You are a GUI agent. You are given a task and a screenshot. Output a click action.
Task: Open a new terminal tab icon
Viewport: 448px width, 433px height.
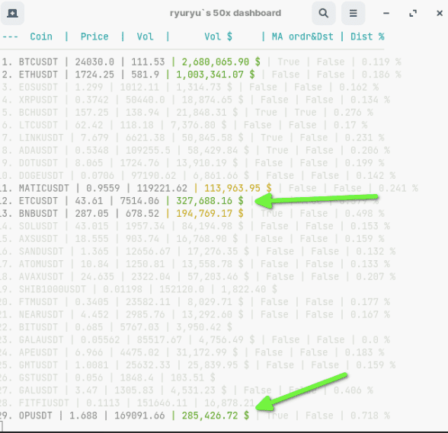coord(12,13)
